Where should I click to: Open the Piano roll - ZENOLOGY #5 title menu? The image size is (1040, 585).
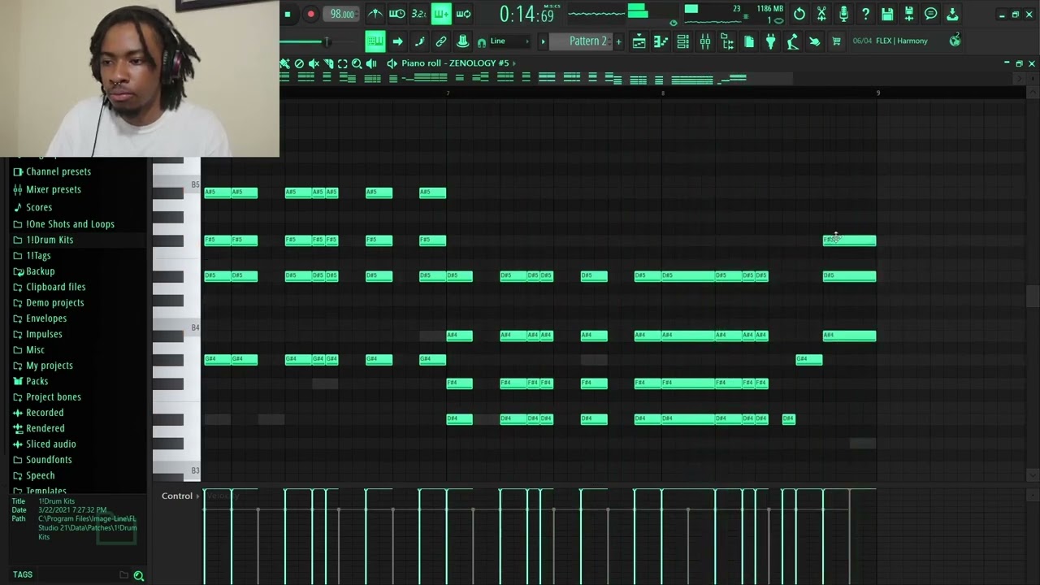click(455, 63)
